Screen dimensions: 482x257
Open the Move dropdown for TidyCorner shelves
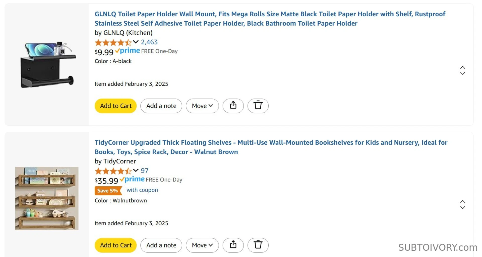point(202,245)
